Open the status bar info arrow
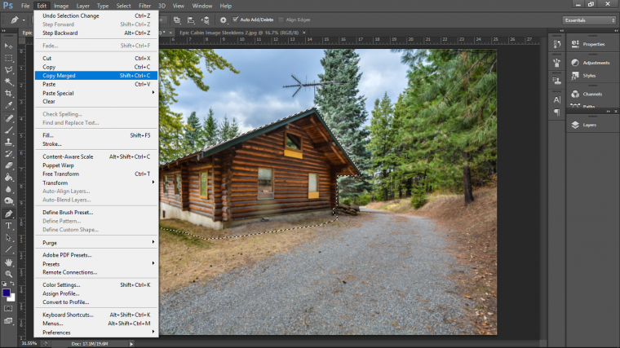 coord(131,344)
